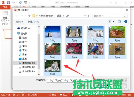Click 中文(中国) language in status bar
This screenshot has height=97, width=134.
pos(32,95)
